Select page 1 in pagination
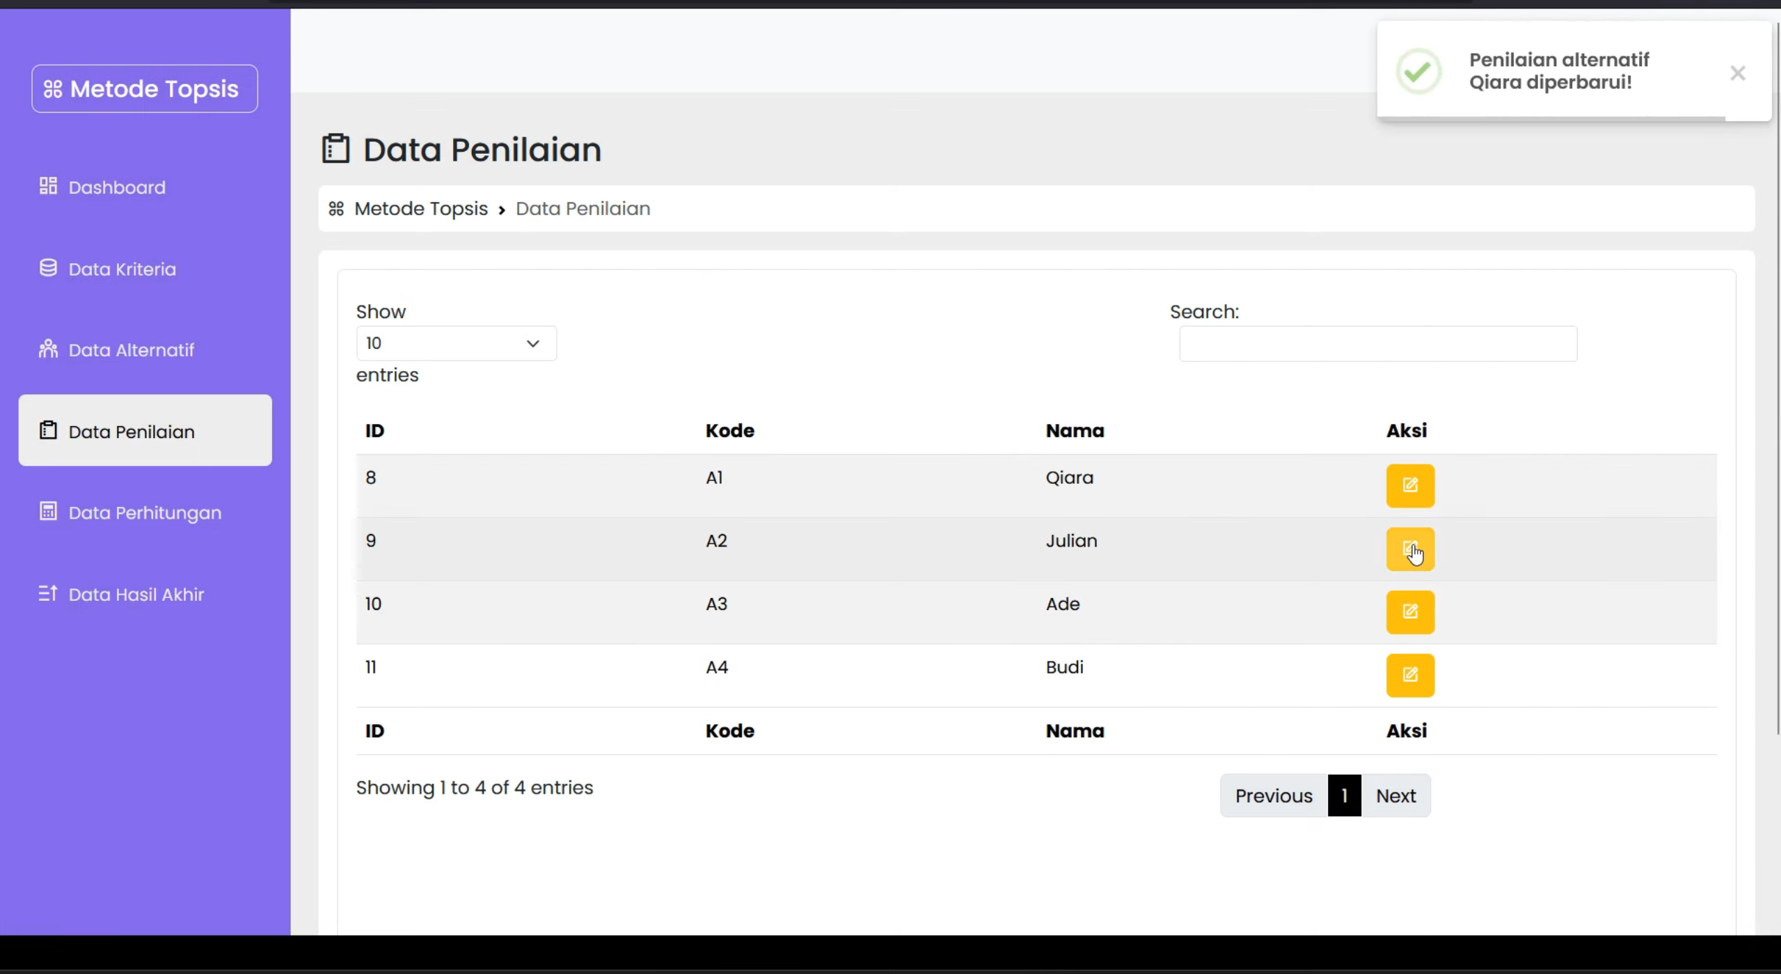The width and height of the screenshot is (1781, 974). (x=1344, y=795)
